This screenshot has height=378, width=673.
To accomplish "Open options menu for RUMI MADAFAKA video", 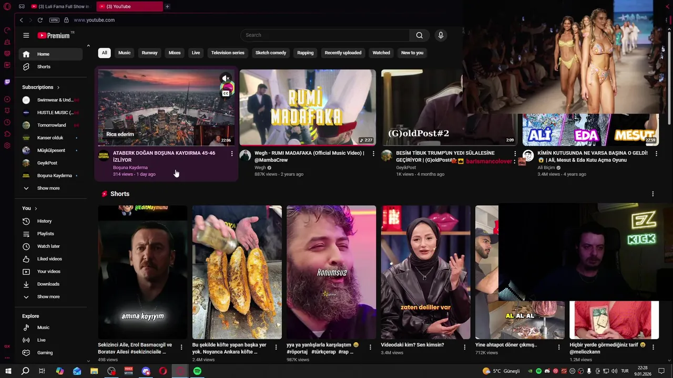I will (373, 154).
